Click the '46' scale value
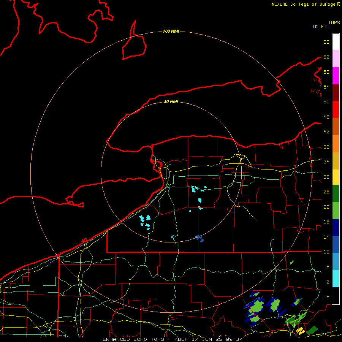 [x=326, y=117]
